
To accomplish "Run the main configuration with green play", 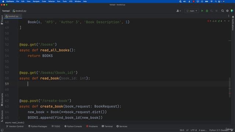I will click(x=202, y=11).
